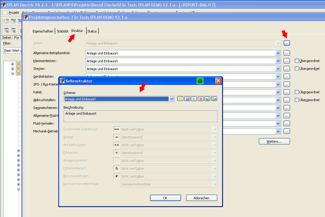This screenshot has height=217, width=325.
Task: Enable Übergeordnet for Klemmenleisten
Action: [297, 61]
